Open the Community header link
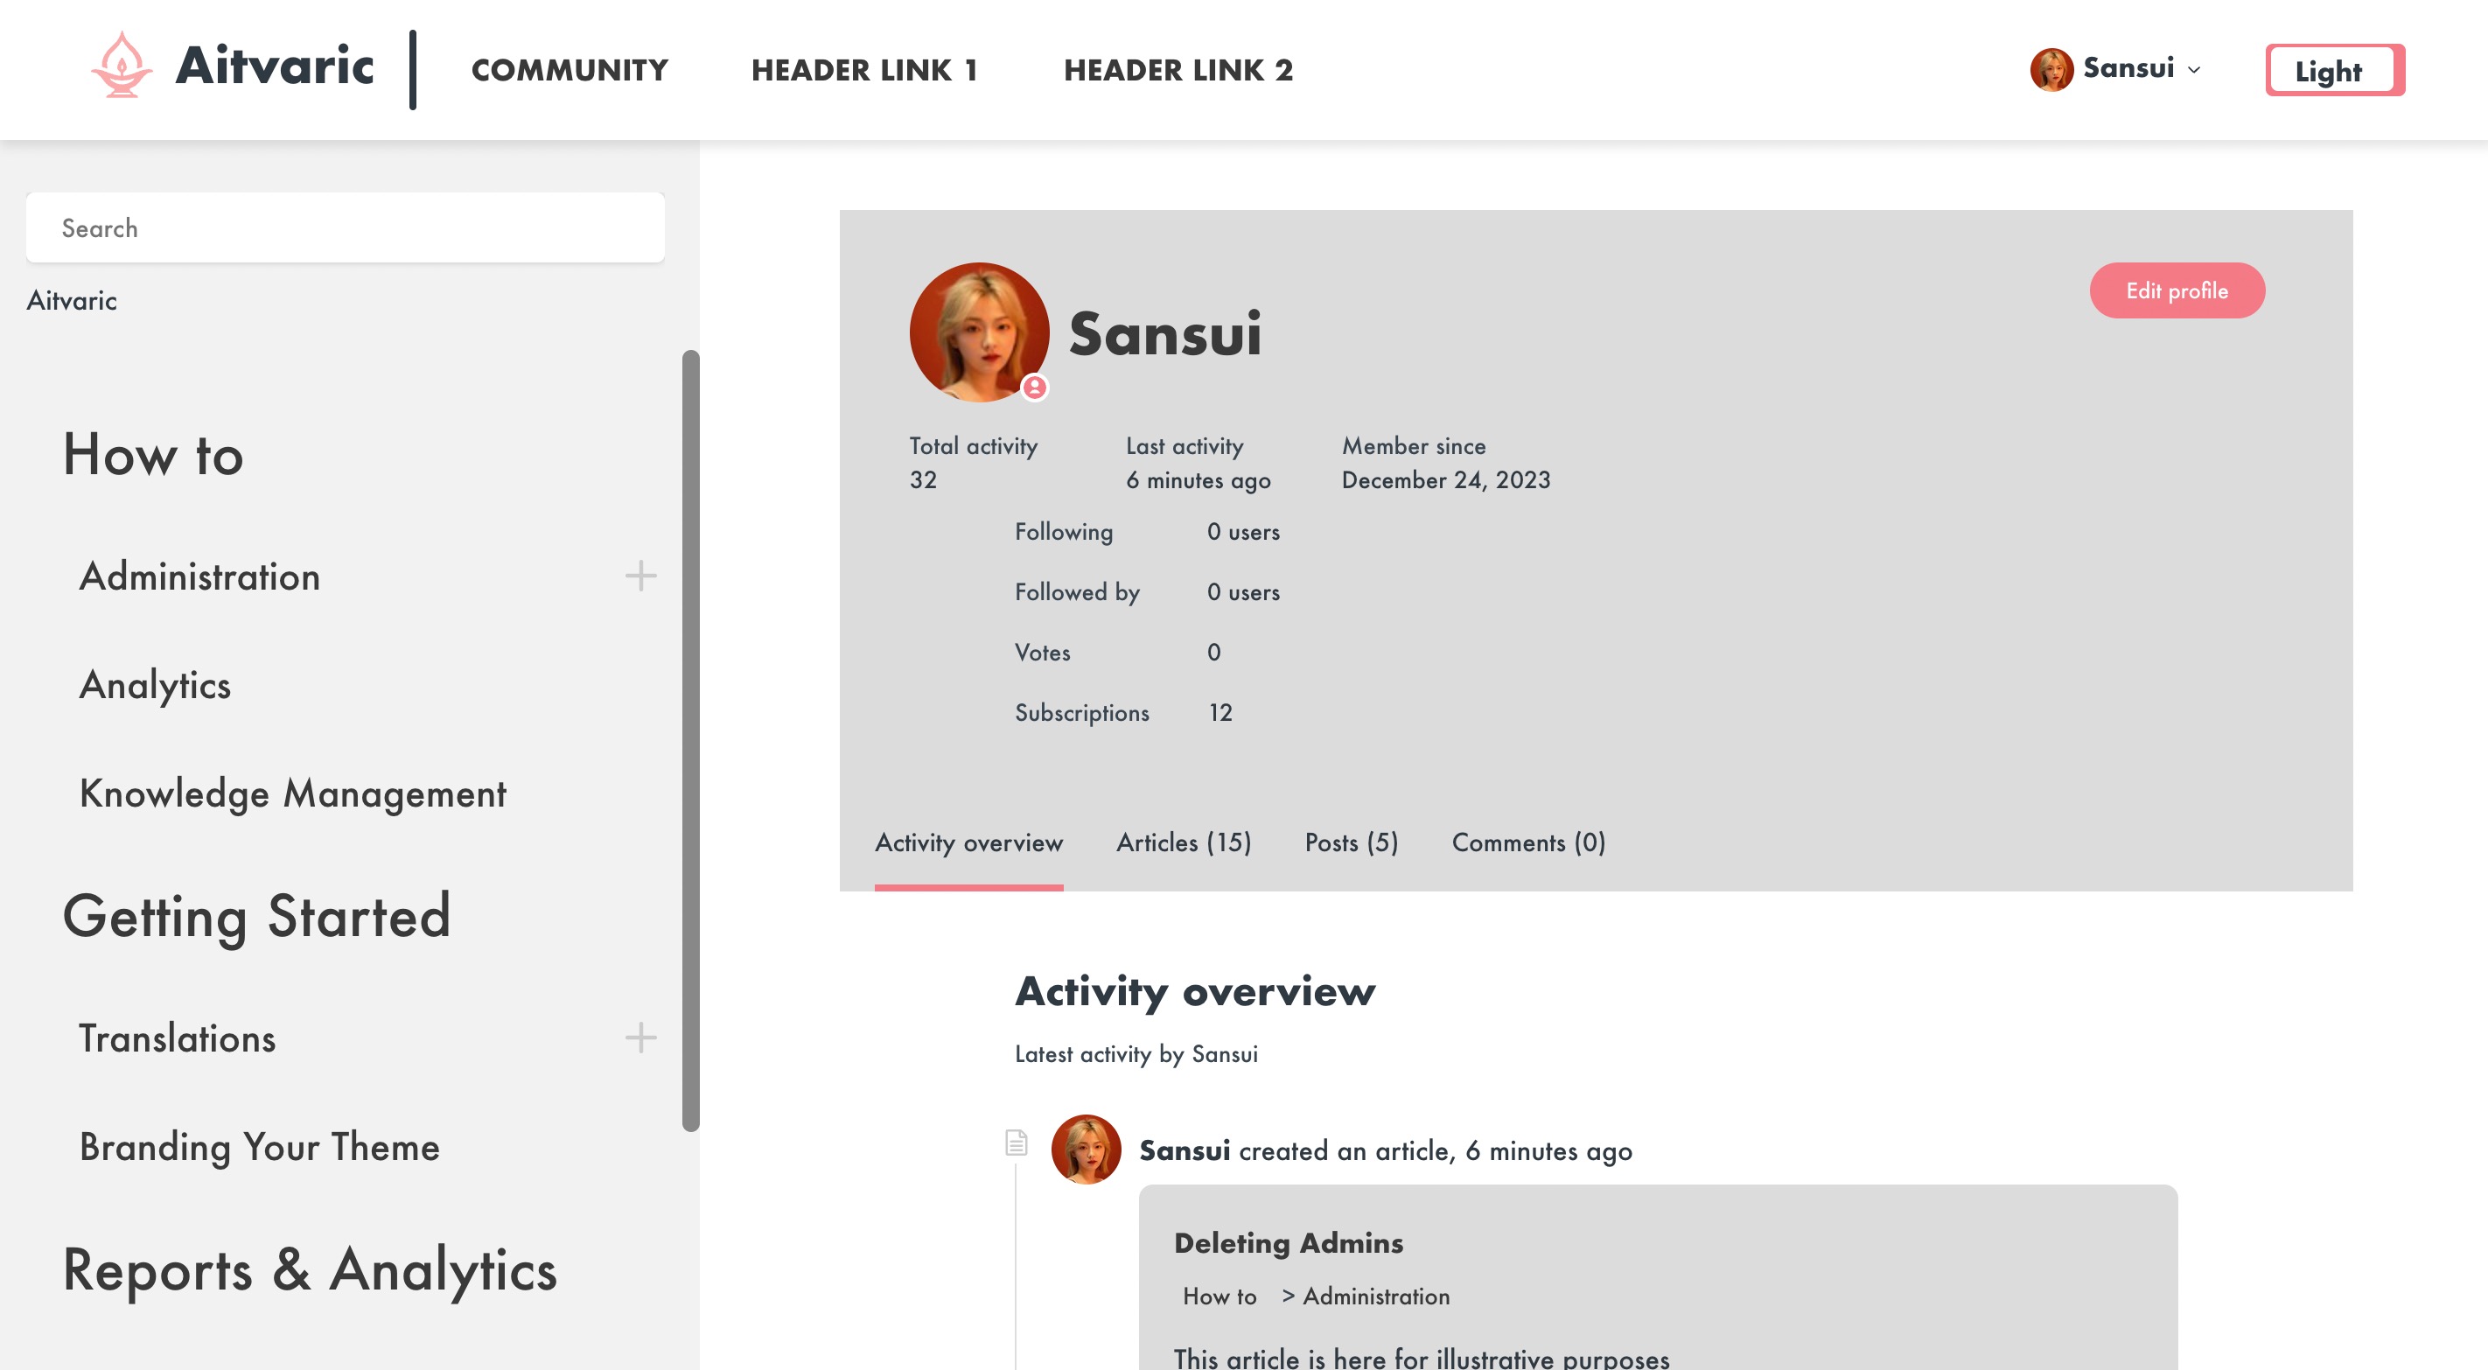Viewport: 2488px width, 1370px height. pyautogui.click(x=569, y=71)
